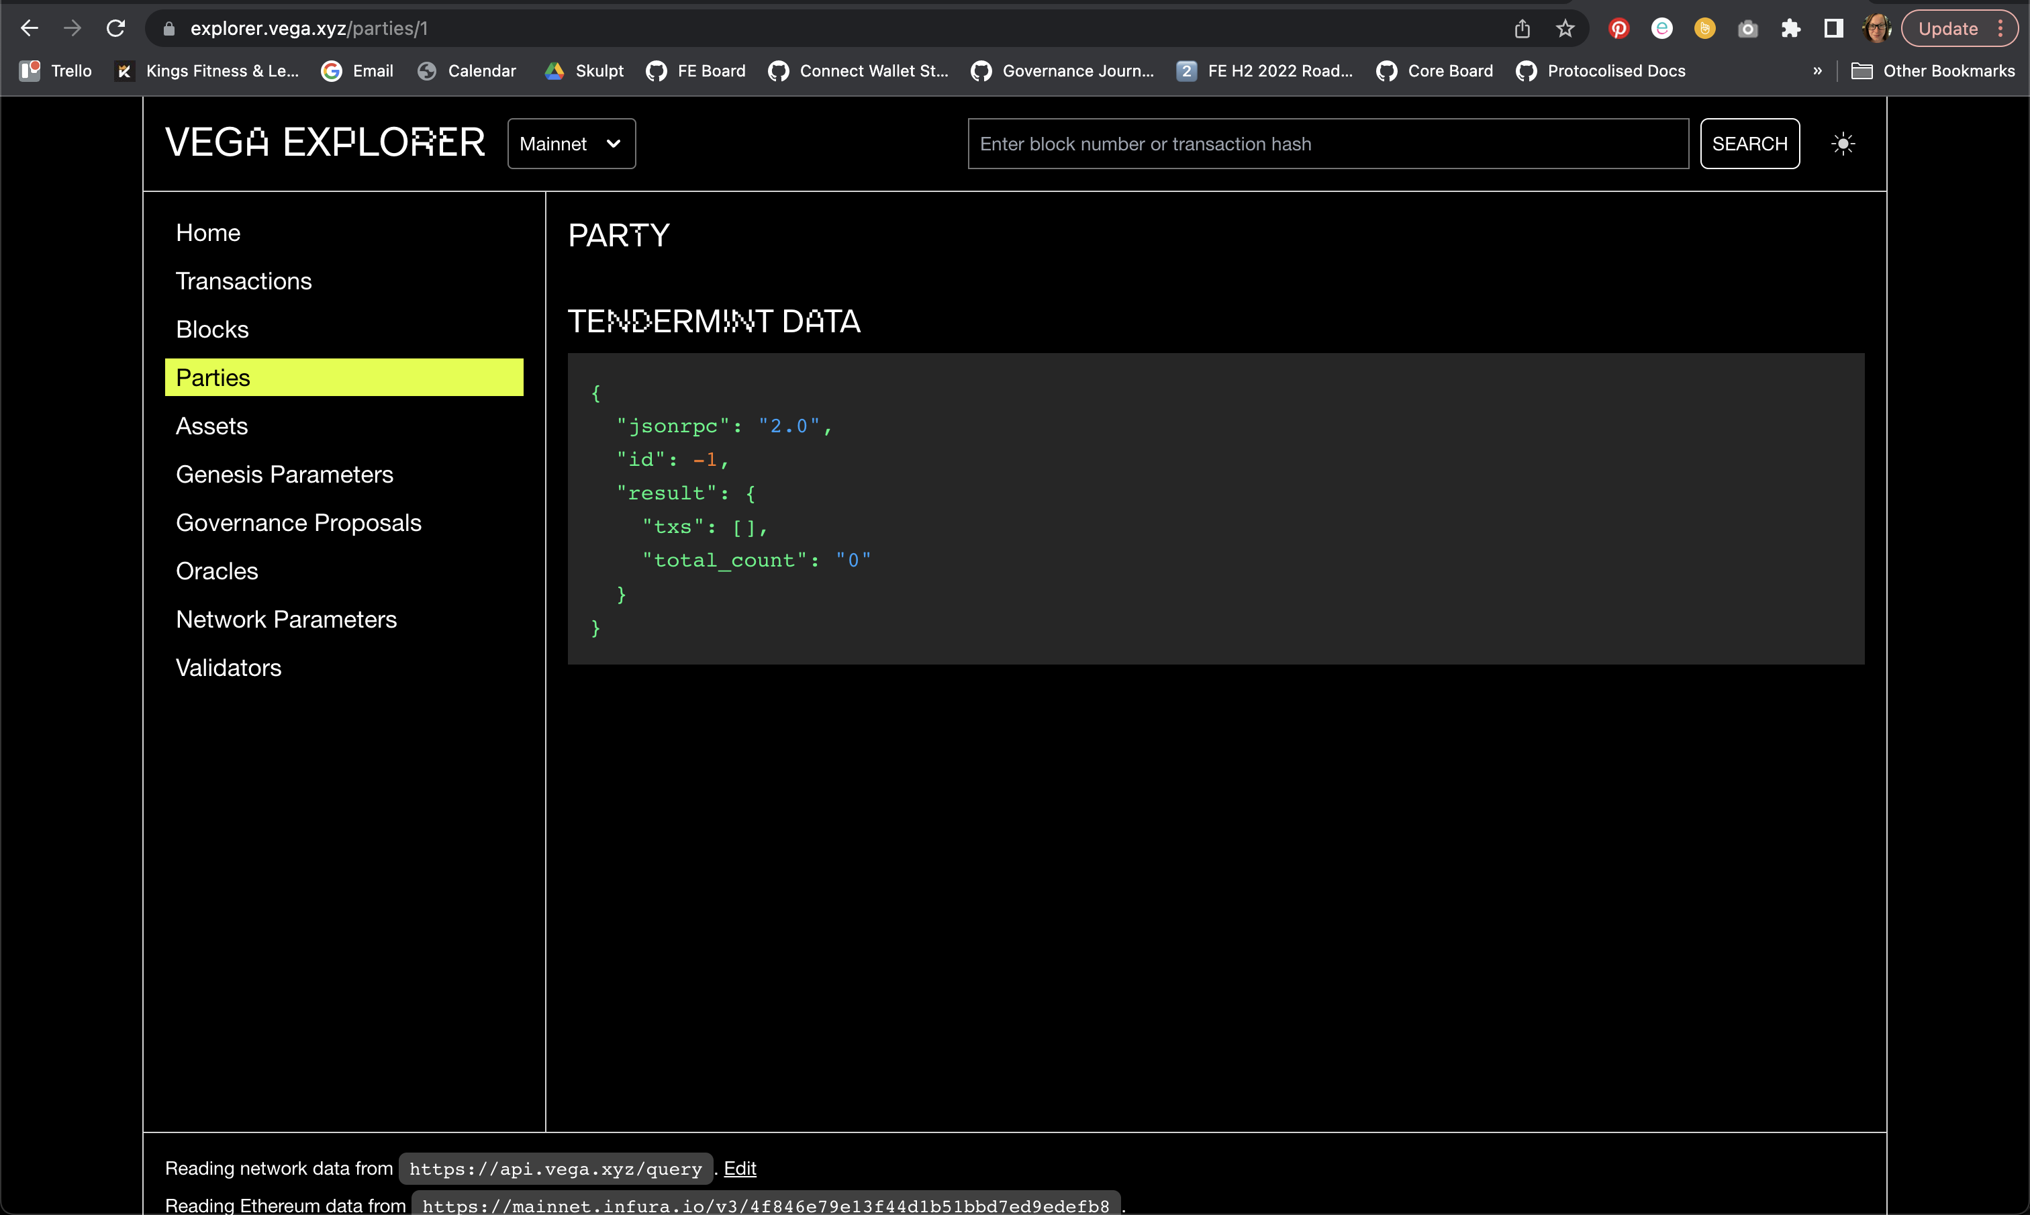Open the Mainnet network dropdown
Screen dimensions: 2030x1215
click(x=571, y=143)
